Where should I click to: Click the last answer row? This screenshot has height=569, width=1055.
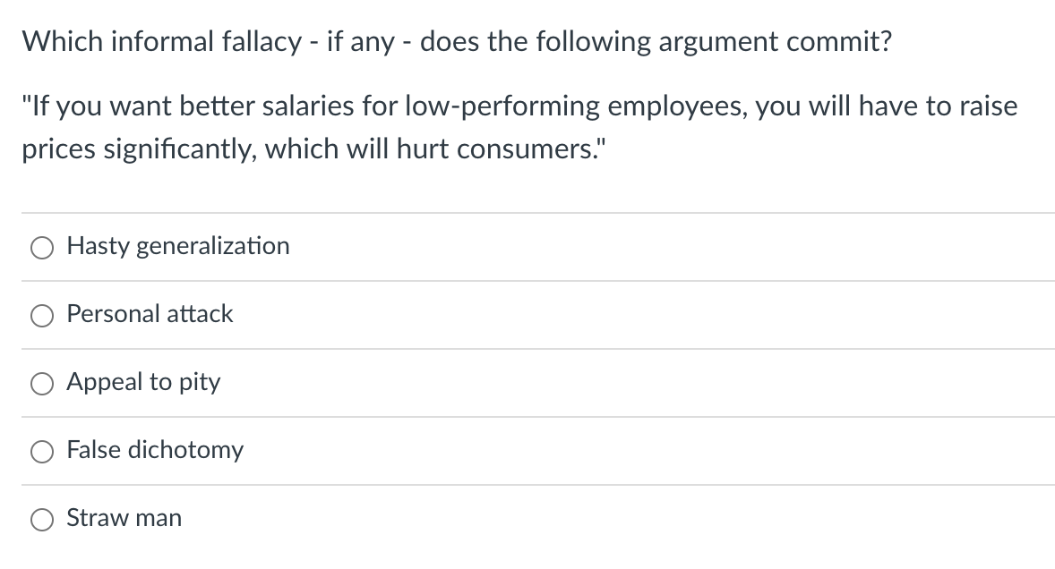(x=527, y=519)
